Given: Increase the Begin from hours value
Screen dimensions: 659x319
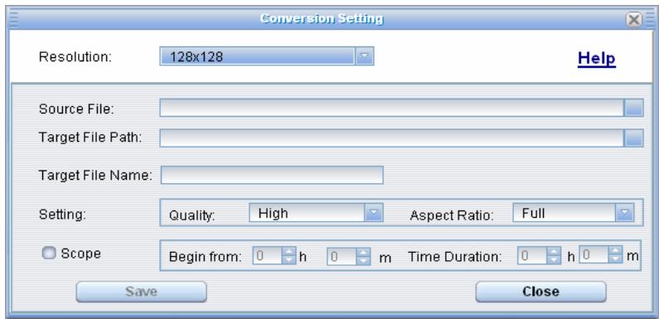Looking at the screenshot, I should click(288, 251).
